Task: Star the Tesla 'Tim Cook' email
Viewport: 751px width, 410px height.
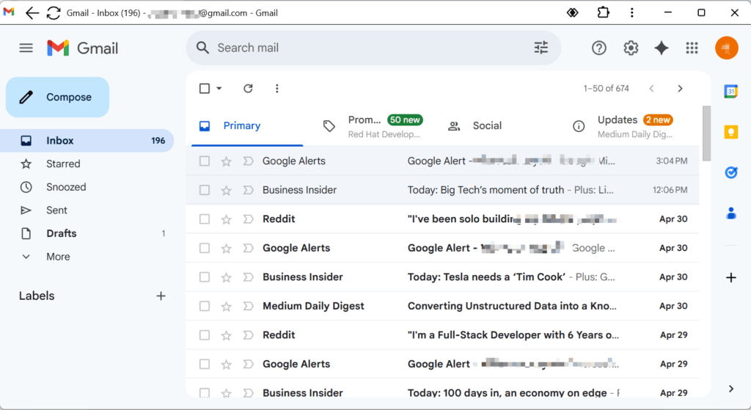Action: click(226, 277)
